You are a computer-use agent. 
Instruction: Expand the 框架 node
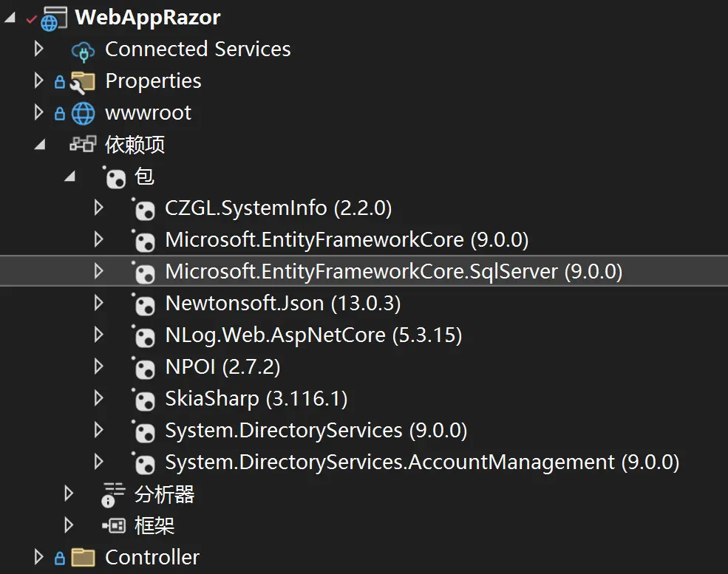[x=69, y=525]
